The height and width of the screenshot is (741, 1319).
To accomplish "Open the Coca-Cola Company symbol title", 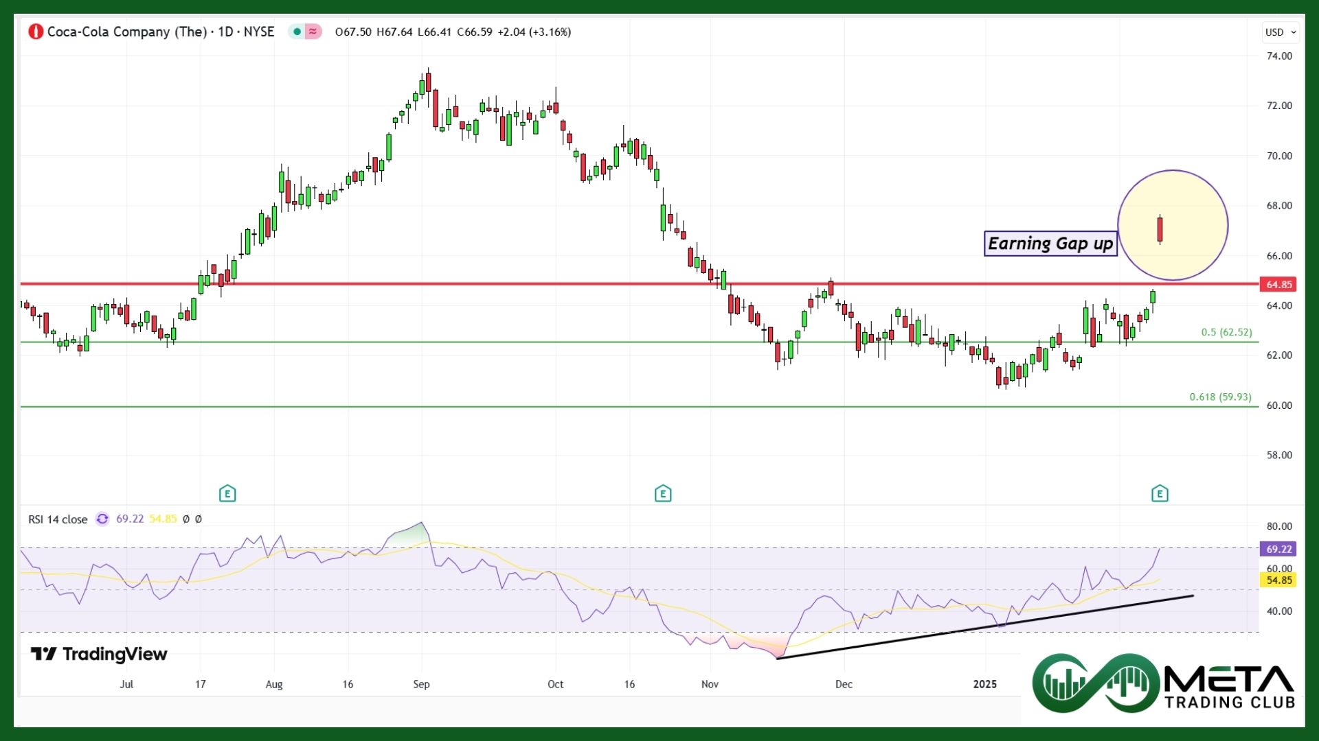I will pos(161,32).
